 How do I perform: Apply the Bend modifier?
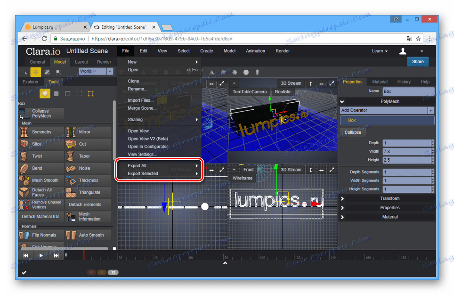point(41,168)
